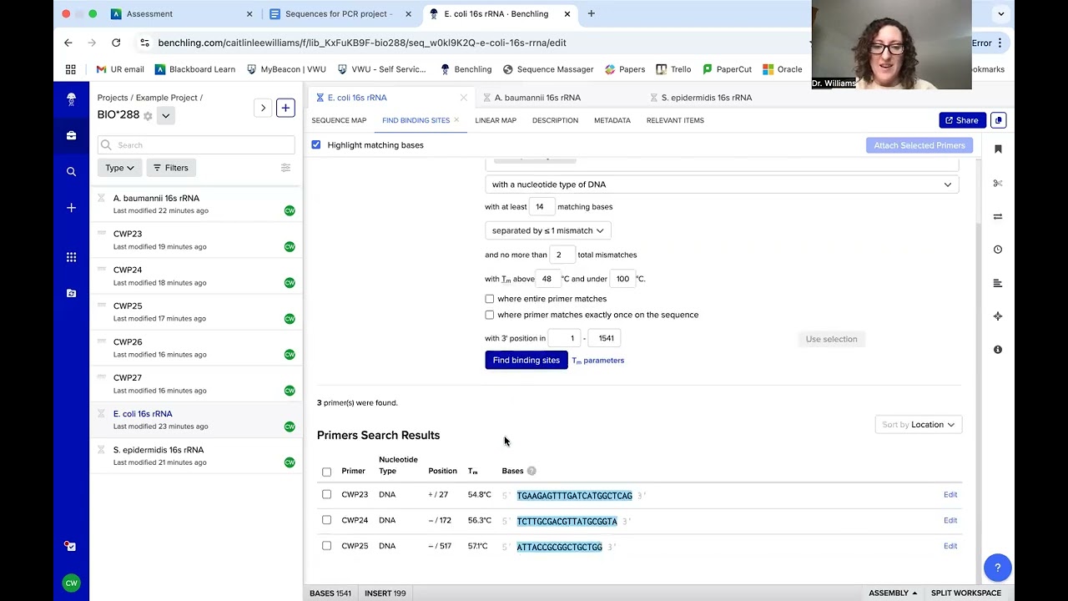Viewport: 1068px width, 601px height.
Task: Open the Relevant Items tab
Action: 675,120
